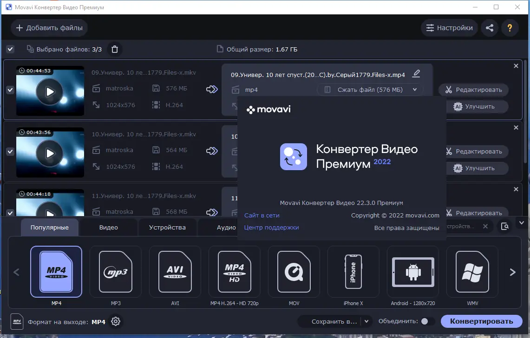Image resolution: width=530 pixels, height=338 pixels.
Task: Play the 00:43:56 video preview
Action: pos(50,153)
